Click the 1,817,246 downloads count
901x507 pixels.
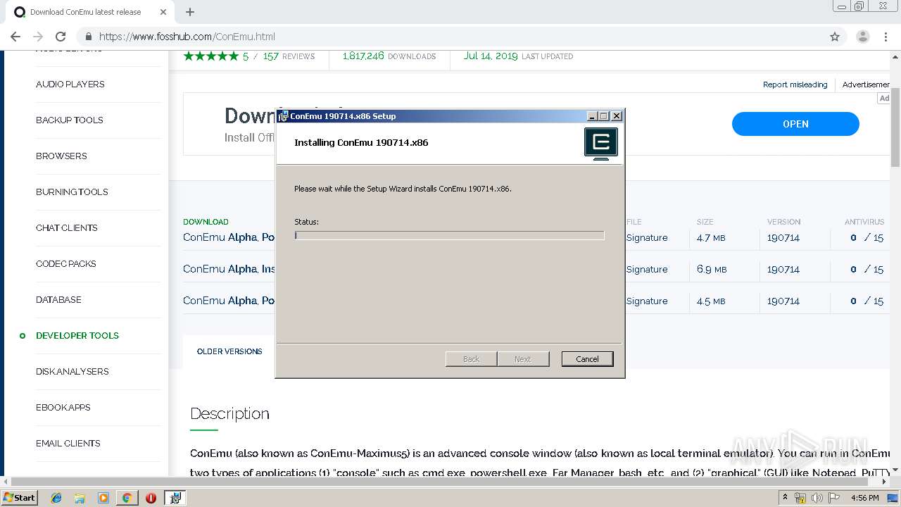point(363,56)
